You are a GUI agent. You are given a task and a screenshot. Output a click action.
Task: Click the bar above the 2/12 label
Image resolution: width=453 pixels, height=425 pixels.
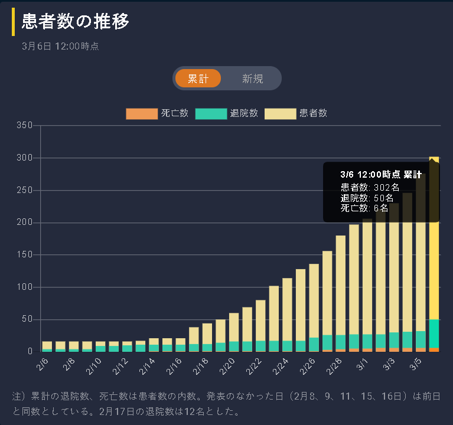click(x=127, y=346)
